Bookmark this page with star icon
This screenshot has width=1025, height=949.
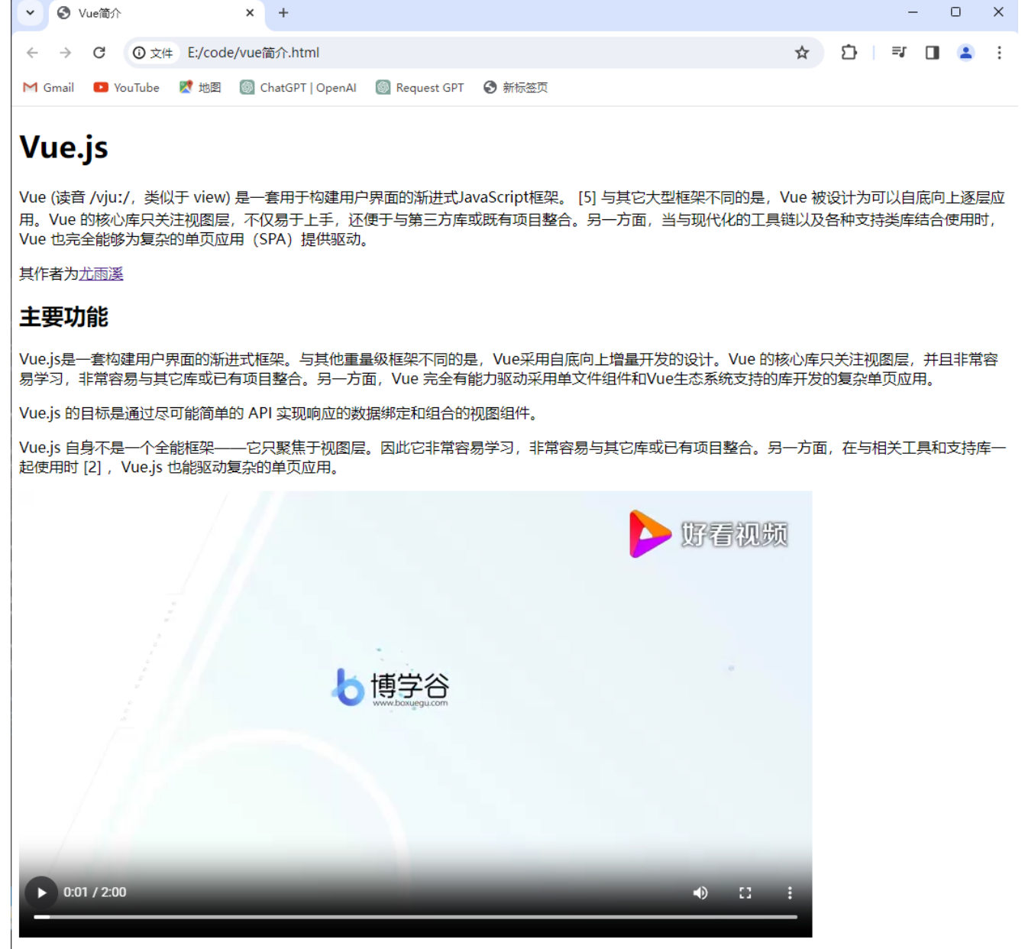point(802,53)
